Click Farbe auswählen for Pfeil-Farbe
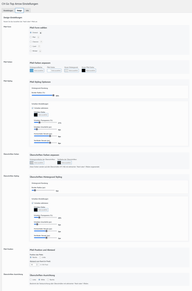The width and height of the screenshot is (192, 291). coord(56,70)
